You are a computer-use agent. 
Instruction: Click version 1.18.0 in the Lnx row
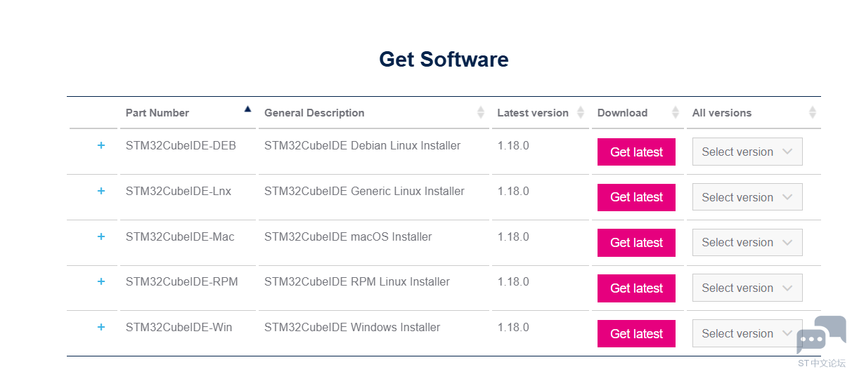pos(513,191)
